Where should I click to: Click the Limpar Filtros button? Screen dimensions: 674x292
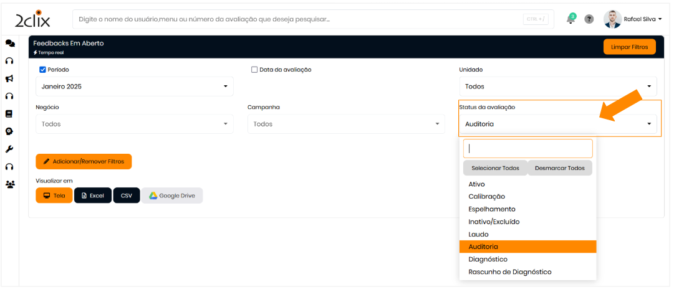coord(629,47)
